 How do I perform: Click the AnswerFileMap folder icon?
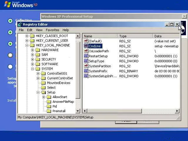(49, 102)
